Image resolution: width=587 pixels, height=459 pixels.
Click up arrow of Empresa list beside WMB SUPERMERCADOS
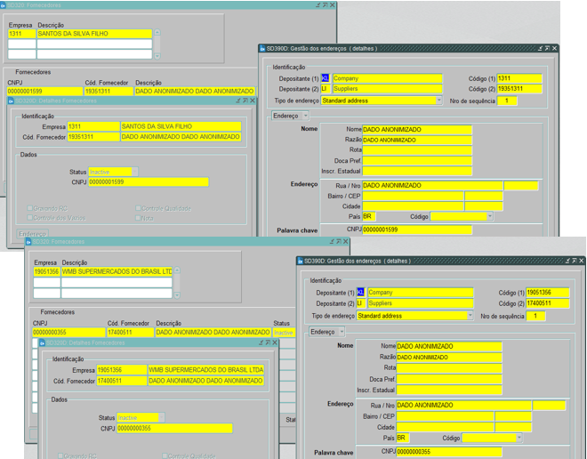(177, 270)
